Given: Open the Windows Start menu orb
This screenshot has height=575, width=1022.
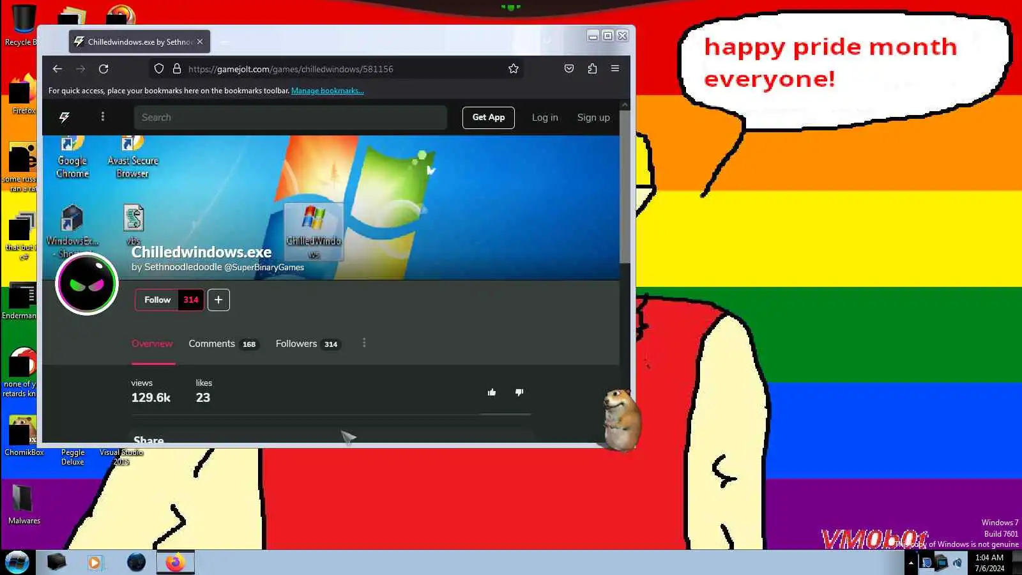Looking at the screenshot, I should pyautogui.click(x=17, y=562).
